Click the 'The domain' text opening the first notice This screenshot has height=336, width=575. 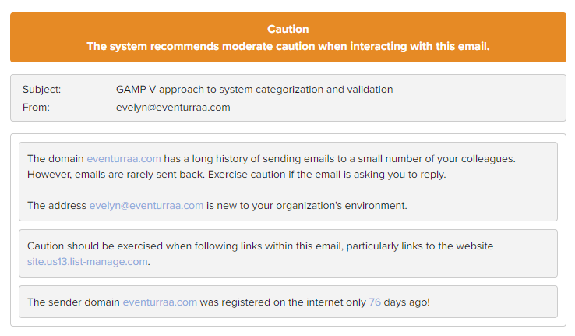pos(55,159)
